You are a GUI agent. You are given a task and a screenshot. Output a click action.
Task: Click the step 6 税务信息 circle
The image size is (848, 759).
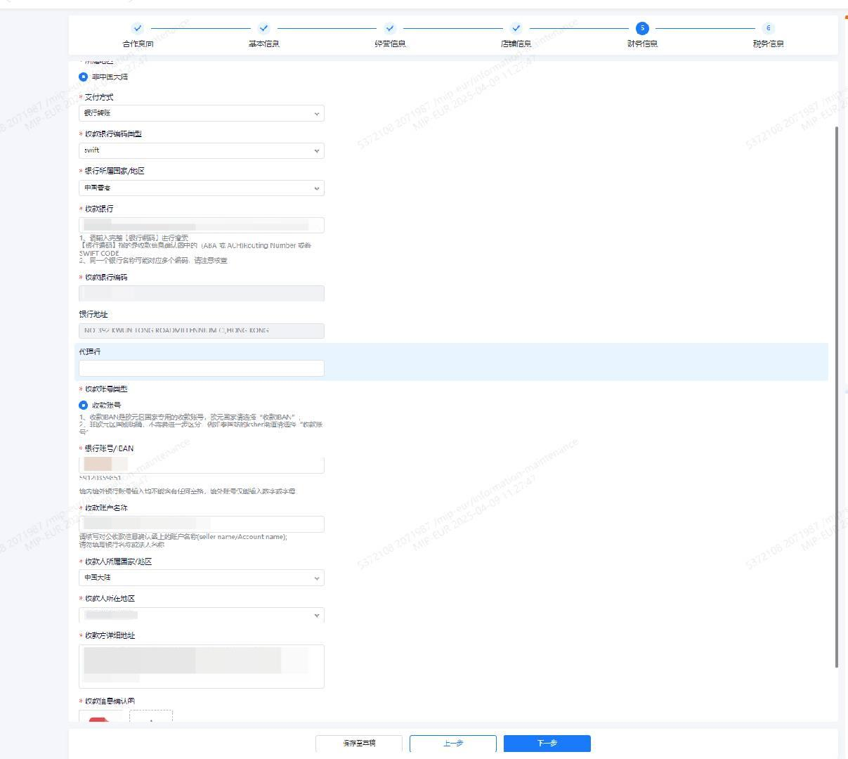(x=768, y=28)
